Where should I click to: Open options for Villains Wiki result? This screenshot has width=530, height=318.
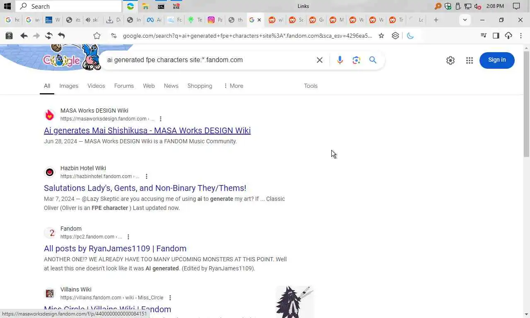[170, 298]
